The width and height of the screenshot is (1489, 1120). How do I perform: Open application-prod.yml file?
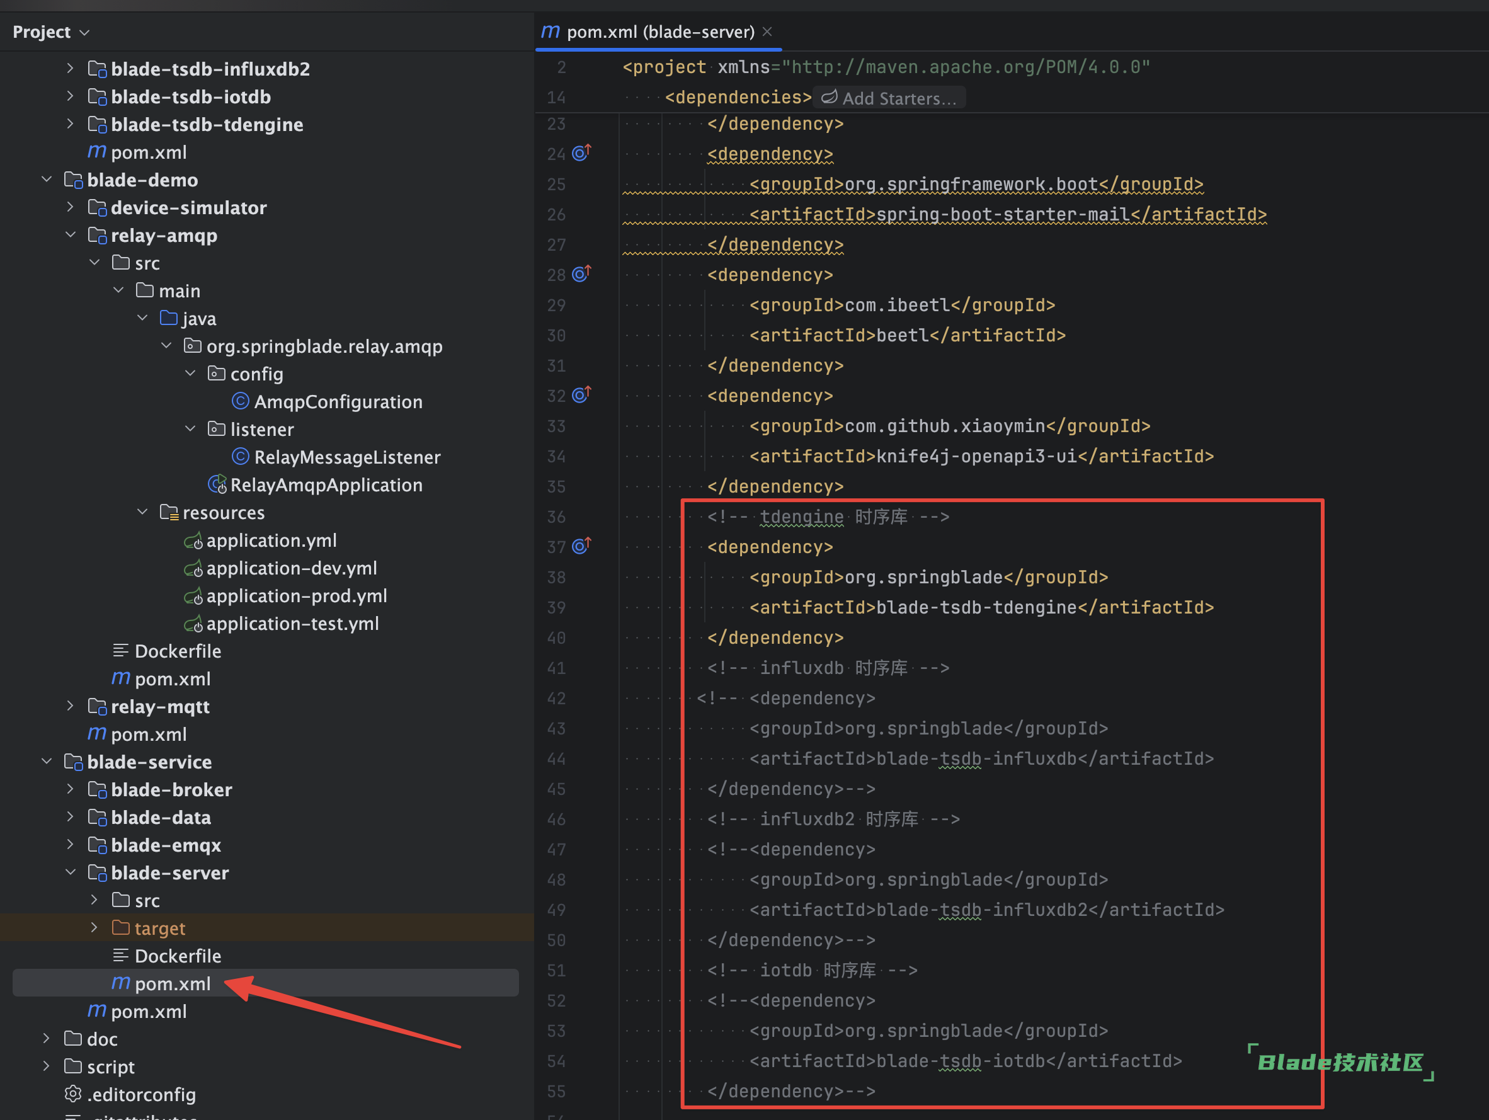(x=285, y=596)
